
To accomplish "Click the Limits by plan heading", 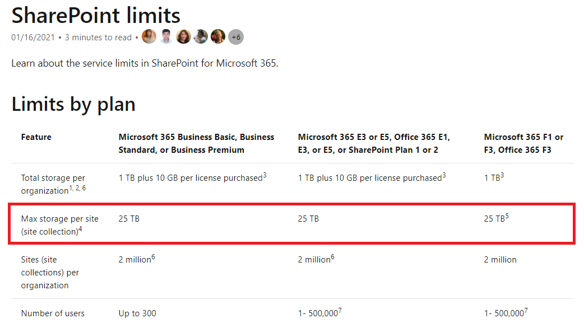I will click(73, 105).
